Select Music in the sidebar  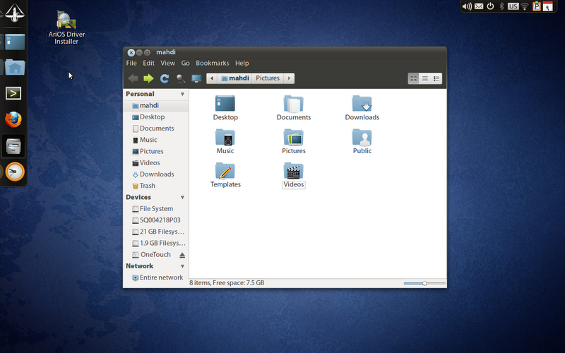155,140
